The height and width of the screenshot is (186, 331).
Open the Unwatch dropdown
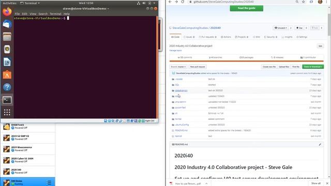280,28
